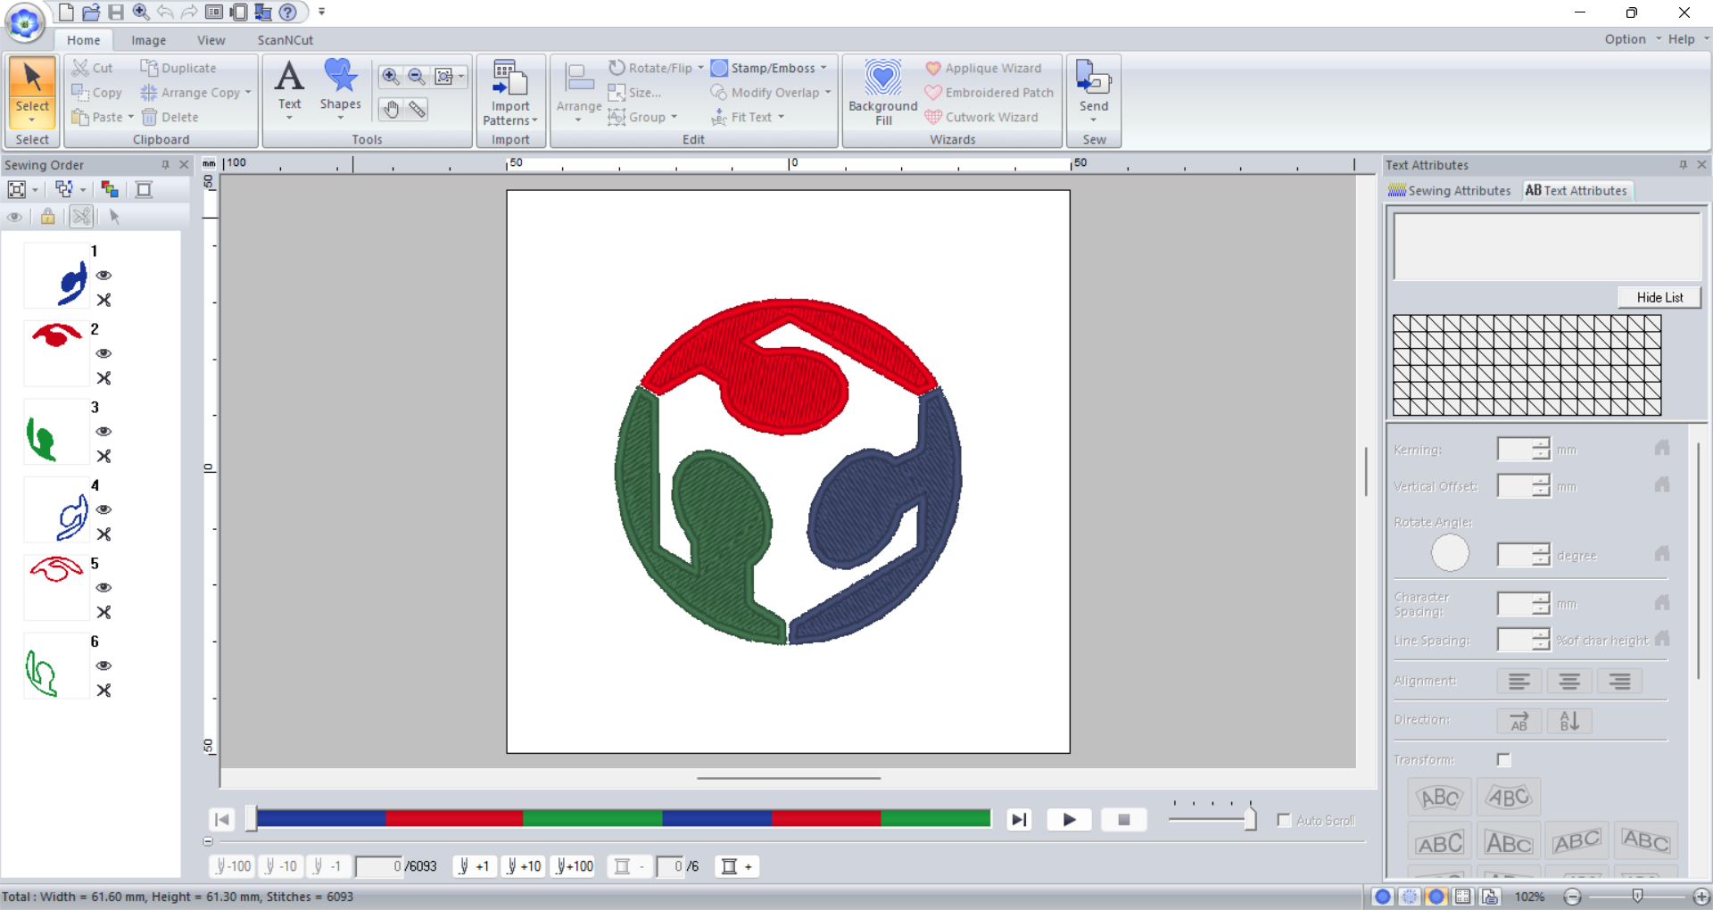This screenshot has width=1713, height=910.
Task: Launch the Applique Wizard
Action: tap(983, 68)
